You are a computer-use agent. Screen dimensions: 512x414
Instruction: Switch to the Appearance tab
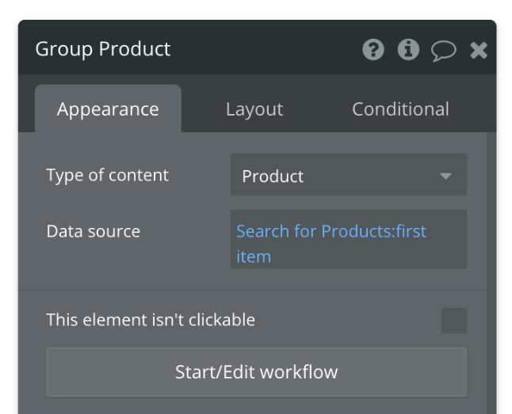[x=108, y=109]
